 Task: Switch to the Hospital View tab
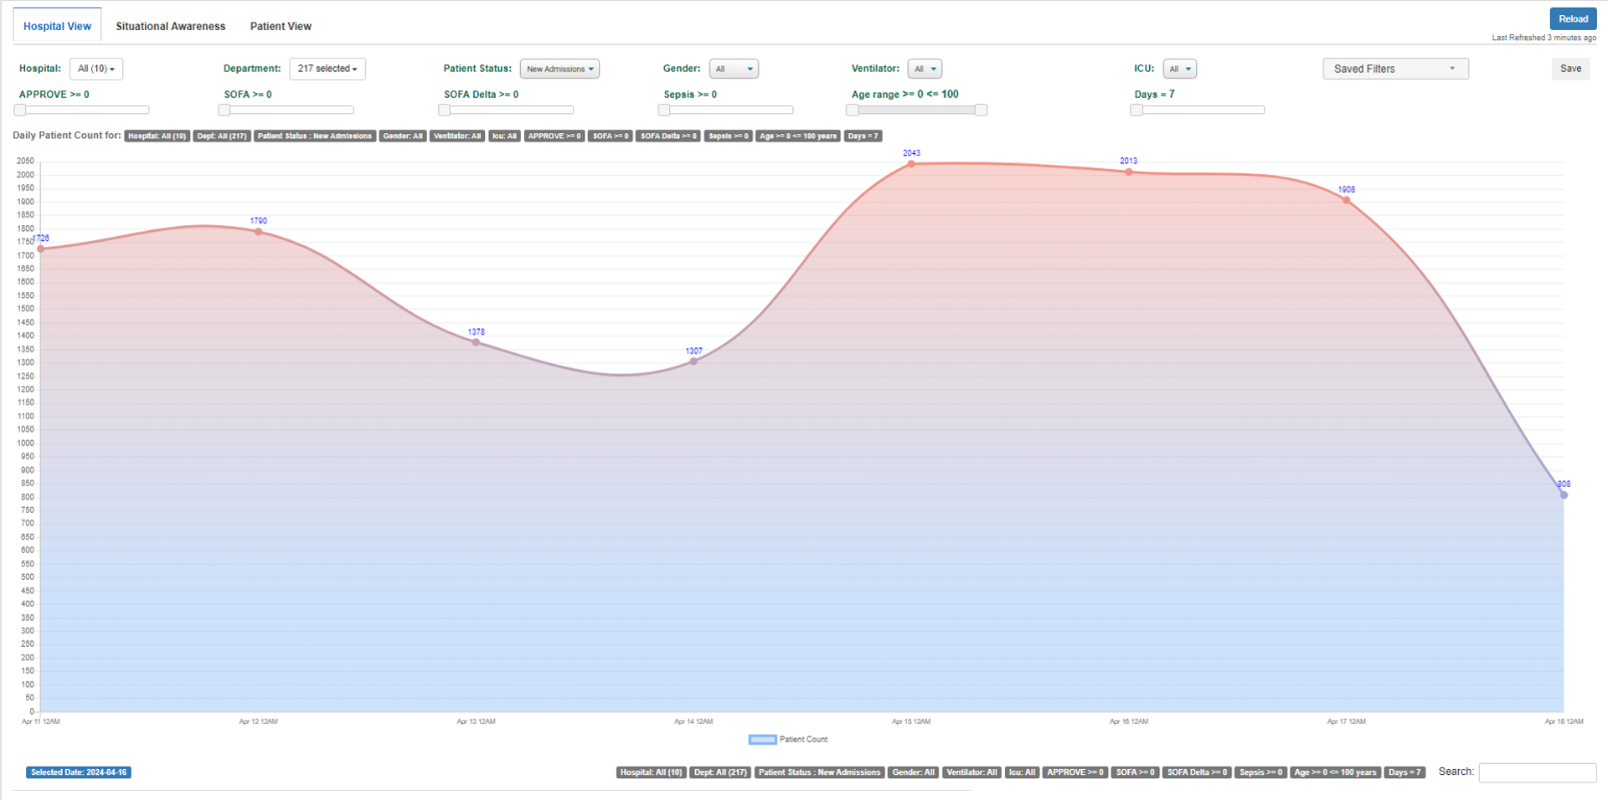pos(57,26)
